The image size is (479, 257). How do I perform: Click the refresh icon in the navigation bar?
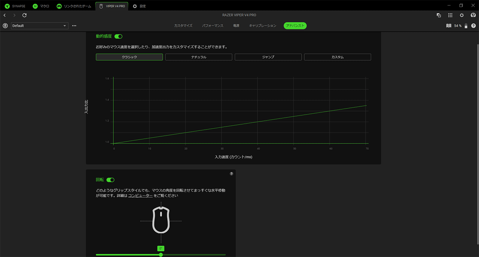pos(24,15)
